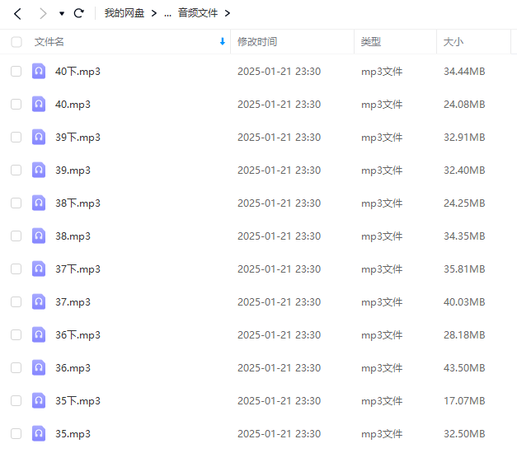Check the box for 37下.mp3

click(x=16, y=269)
